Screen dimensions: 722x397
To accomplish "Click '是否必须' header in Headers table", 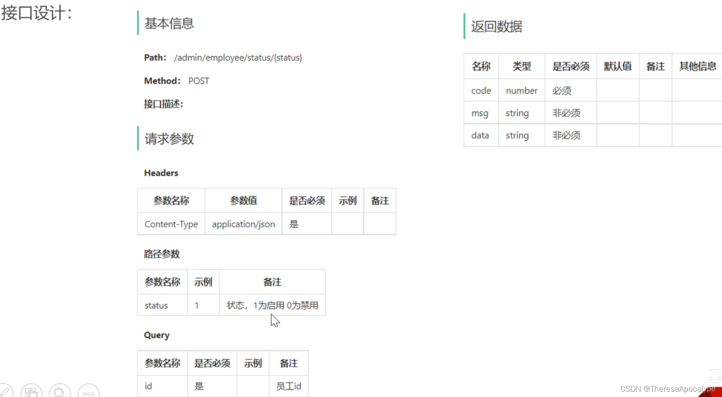I will point(307,201).
